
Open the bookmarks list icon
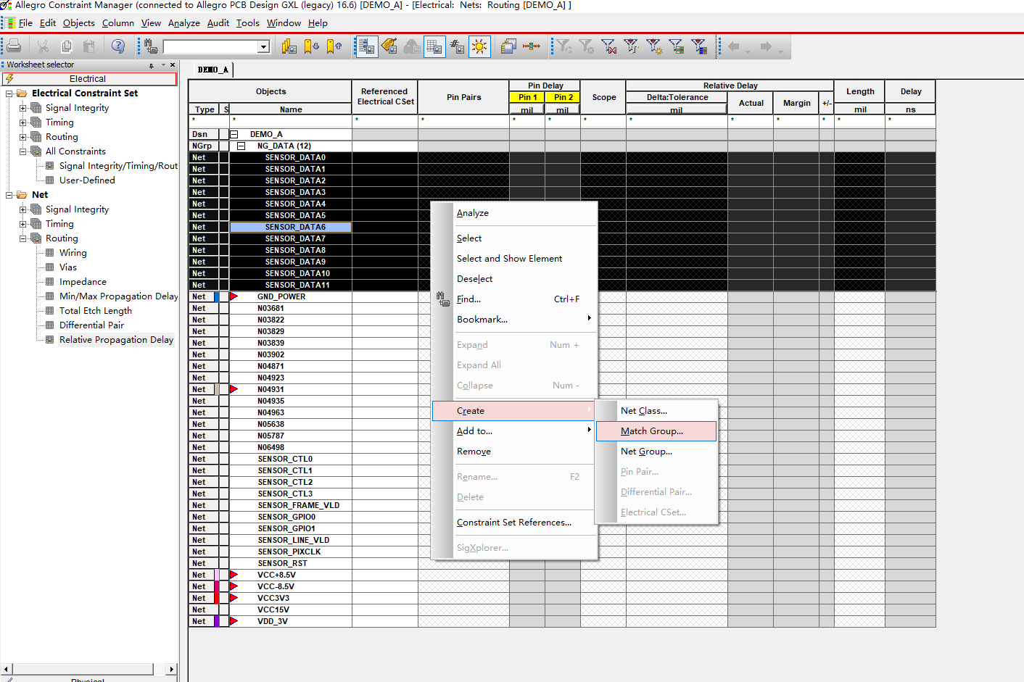289,46
